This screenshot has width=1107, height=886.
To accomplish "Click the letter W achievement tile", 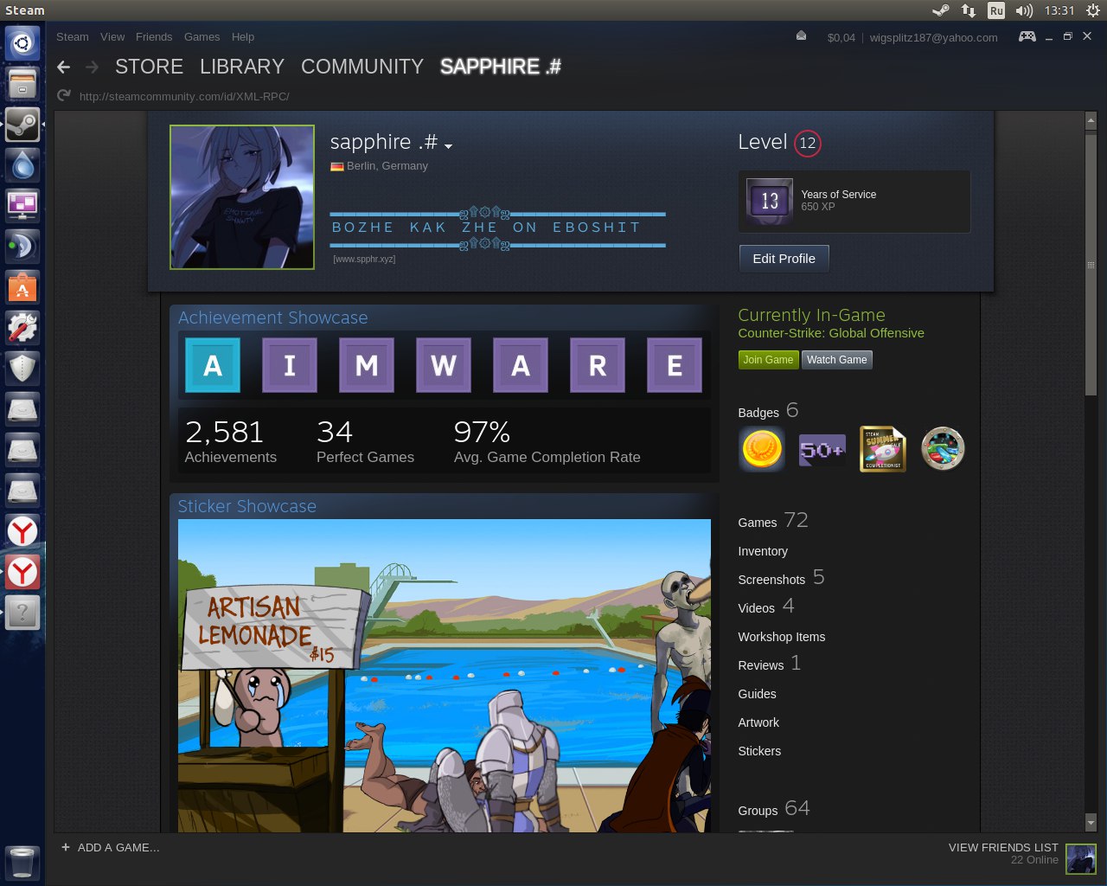I will 444,365.
